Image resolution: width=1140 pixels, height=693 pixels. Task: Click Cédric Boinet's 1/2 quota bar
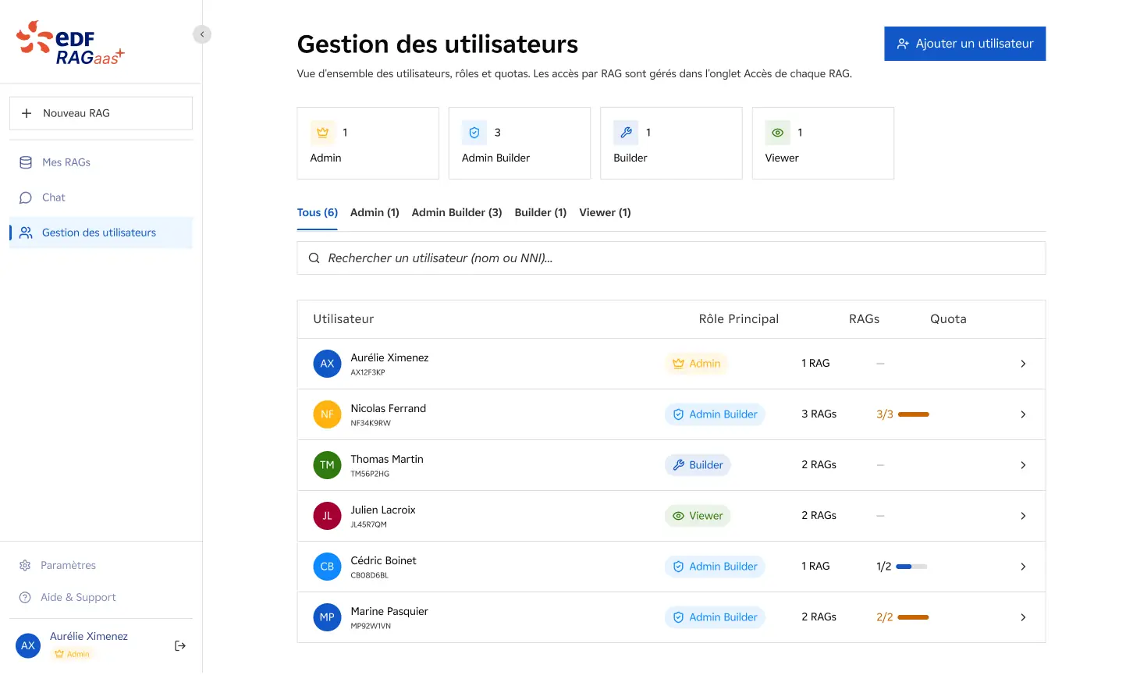[x=911, y=567]
